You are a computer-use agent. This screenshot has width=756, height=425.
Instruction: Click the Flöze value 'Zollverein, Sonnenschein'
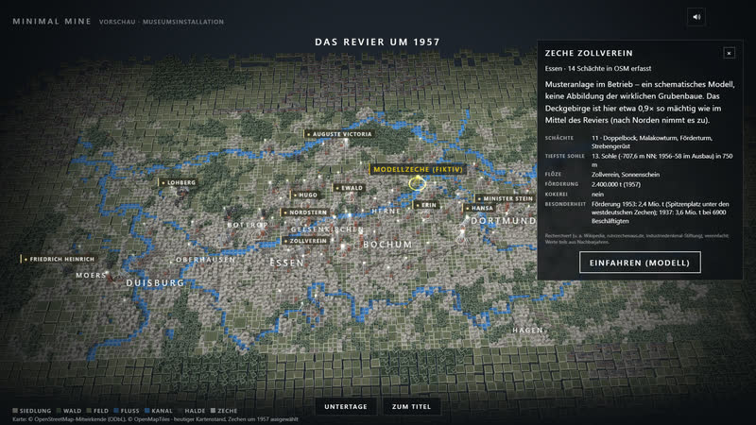click(x=626, y=175)
